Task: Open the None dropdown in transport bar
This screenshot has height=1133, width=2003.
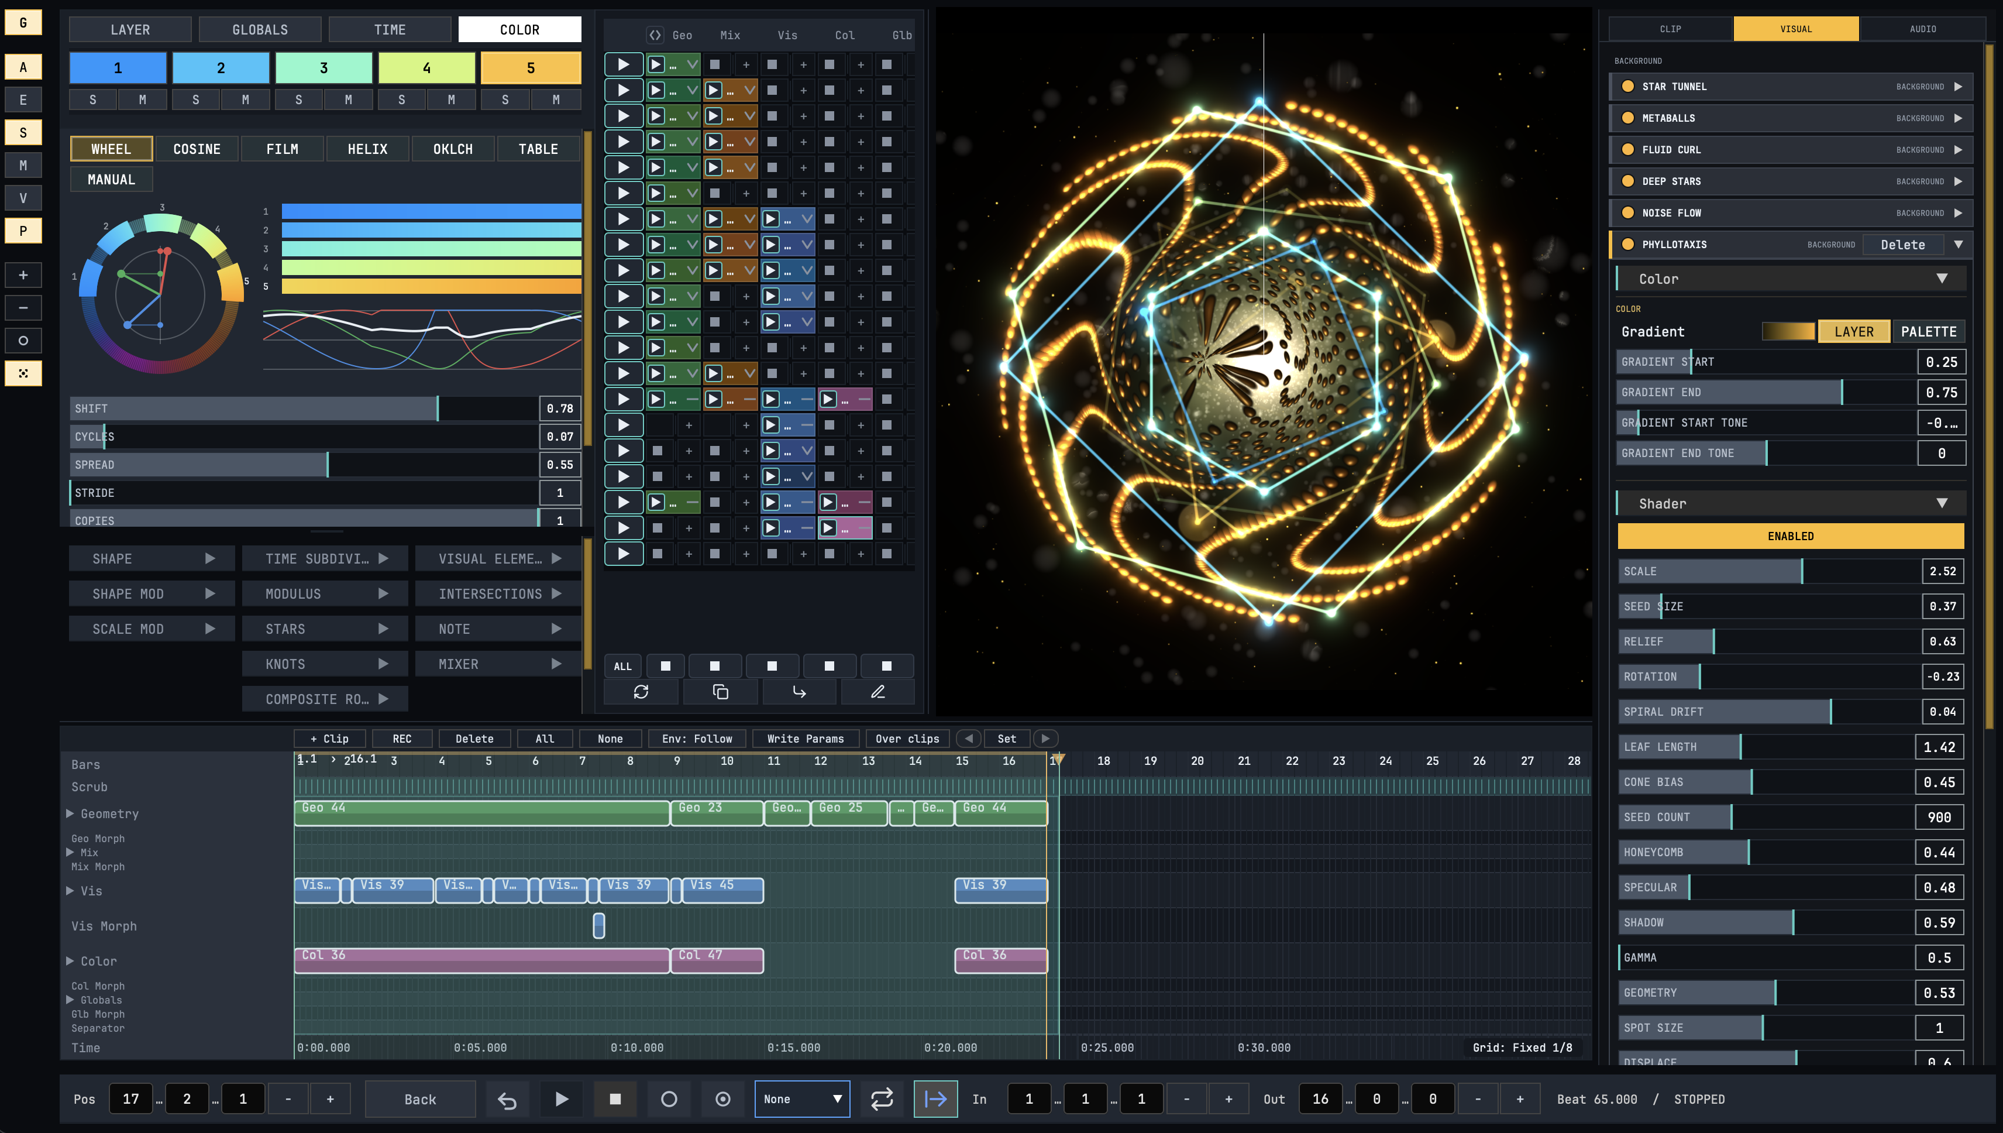Action: click(802, 1098)
